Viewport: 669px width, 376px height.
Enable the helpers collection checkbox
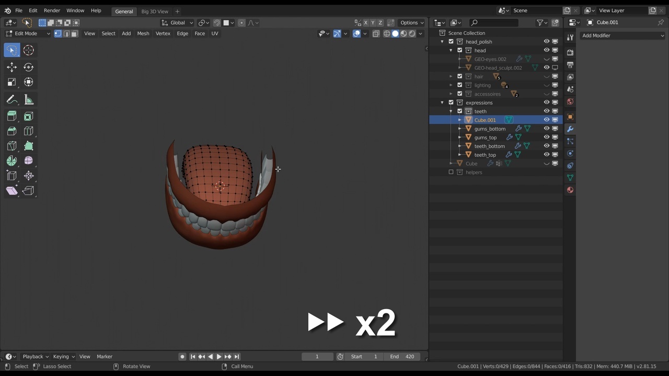pos(451,172)
